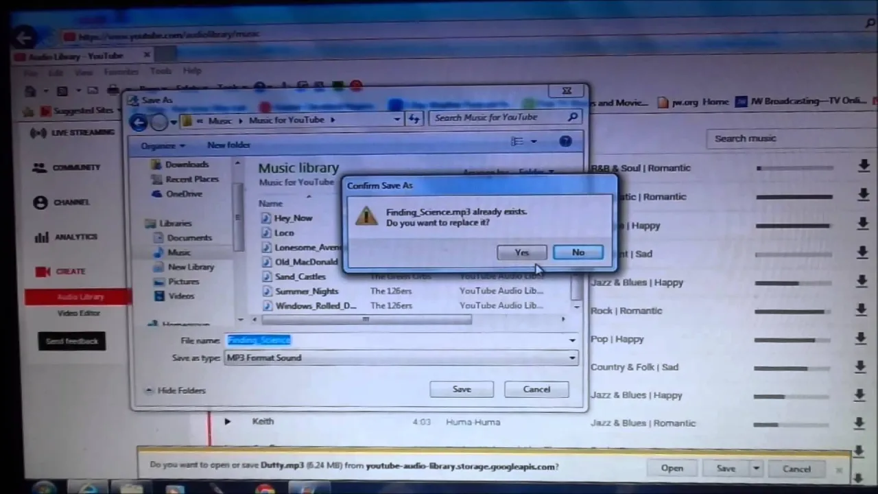Screen dimensions: 878x494
Task: Cancel the Save As dialog
Action: click(536, 389)
